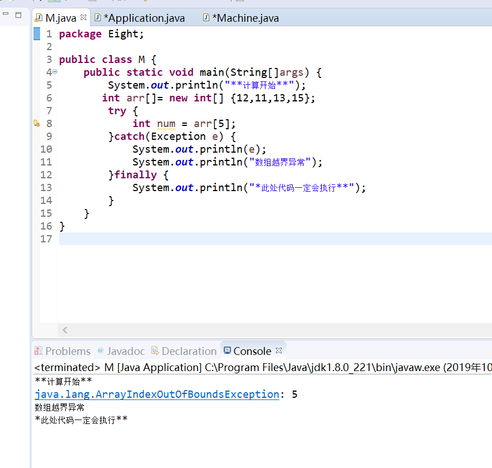Open the java.lang.ArrayIndexOutOfBoundsException link in console
492x468 pixels.
(x=157, y=394)
